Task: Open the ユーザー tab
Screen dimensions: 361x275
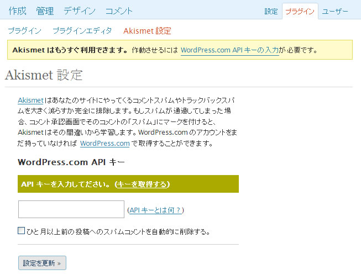Action: tap(335, 11)
